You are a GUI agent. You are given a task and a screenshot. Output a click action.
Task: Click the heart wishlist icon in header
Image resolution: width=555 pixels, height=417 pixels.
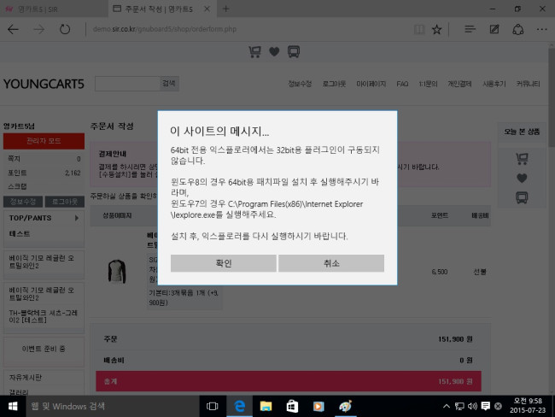coord(274,52)
